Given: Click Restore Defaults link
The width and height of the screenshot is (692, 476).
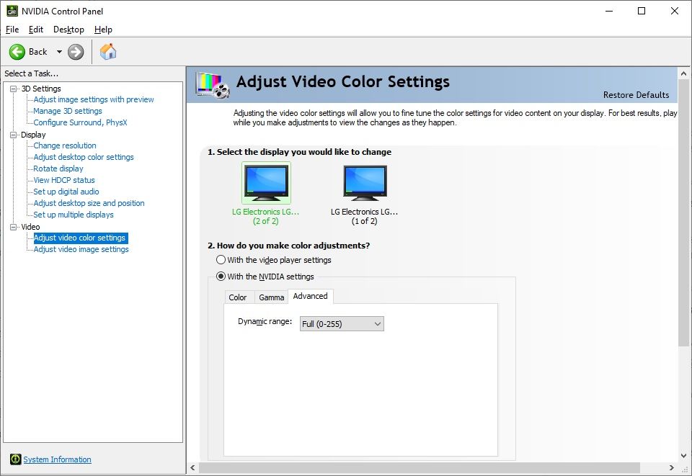Looking at the screenshot, I should click(636, 95).
